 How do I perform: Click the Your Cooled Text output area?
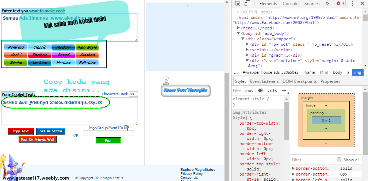coord(69,112)
